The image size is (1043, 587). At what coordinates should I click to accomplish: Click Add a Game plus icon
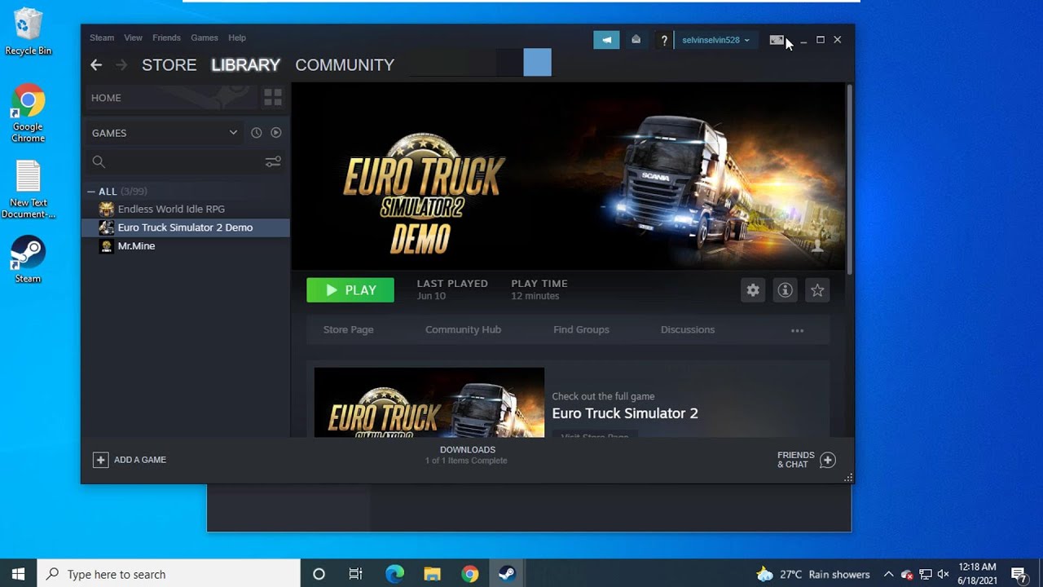[100, 460]
